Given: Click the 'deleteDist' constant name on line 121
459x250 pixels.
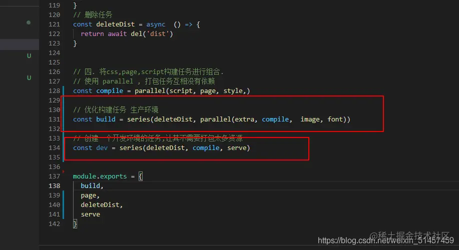Looking at the screenshot, I should point(116,24).
